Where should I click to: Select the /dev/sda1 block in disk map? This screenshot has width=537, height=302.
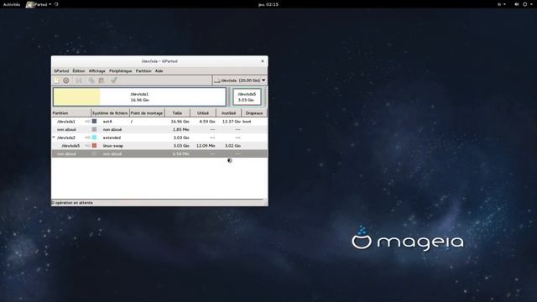[x=140, y=97]
